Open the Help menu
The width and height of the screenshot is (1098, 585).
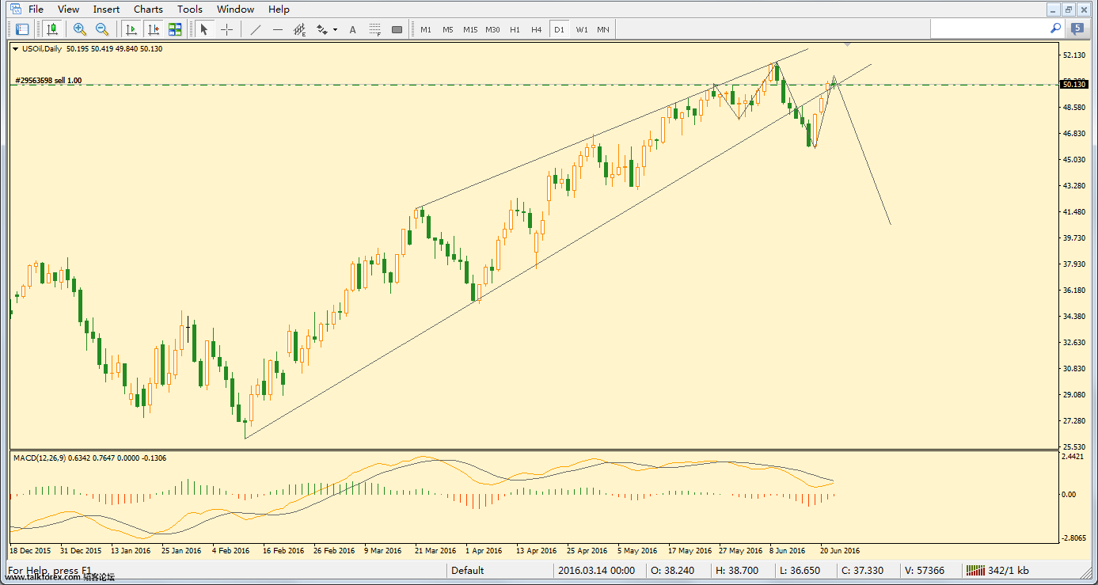pos(279,9)
